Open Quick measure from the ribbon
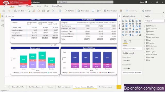The width and height of the screenshot is (165, 92). point(121,11)
